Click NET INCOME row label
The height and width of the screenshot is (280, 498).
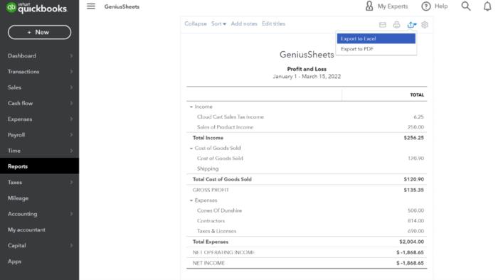(208, 263)
